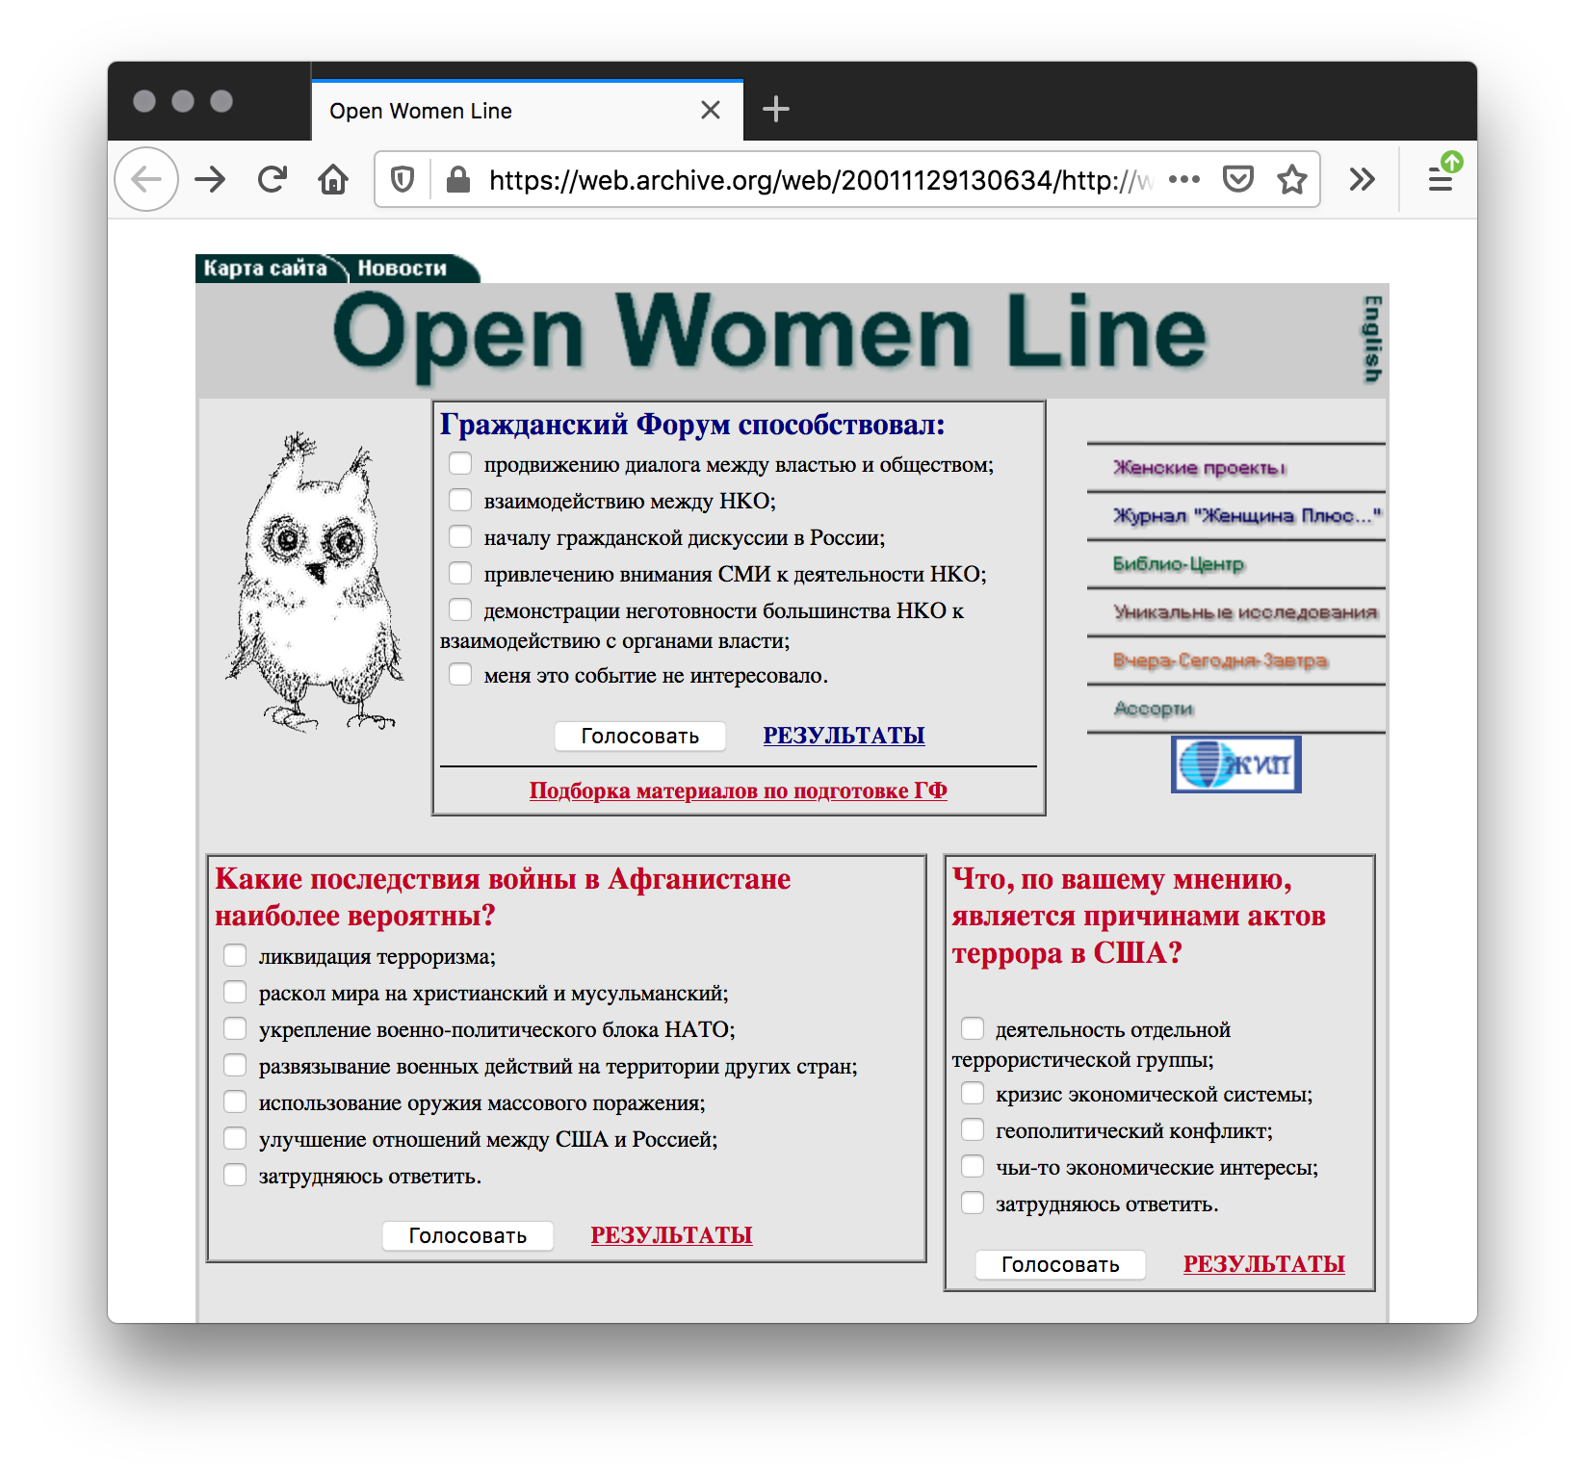Check началу гражданской дискуссии в России
1585x1477 pixels.
pyautogui.click(x=460, y=537)
